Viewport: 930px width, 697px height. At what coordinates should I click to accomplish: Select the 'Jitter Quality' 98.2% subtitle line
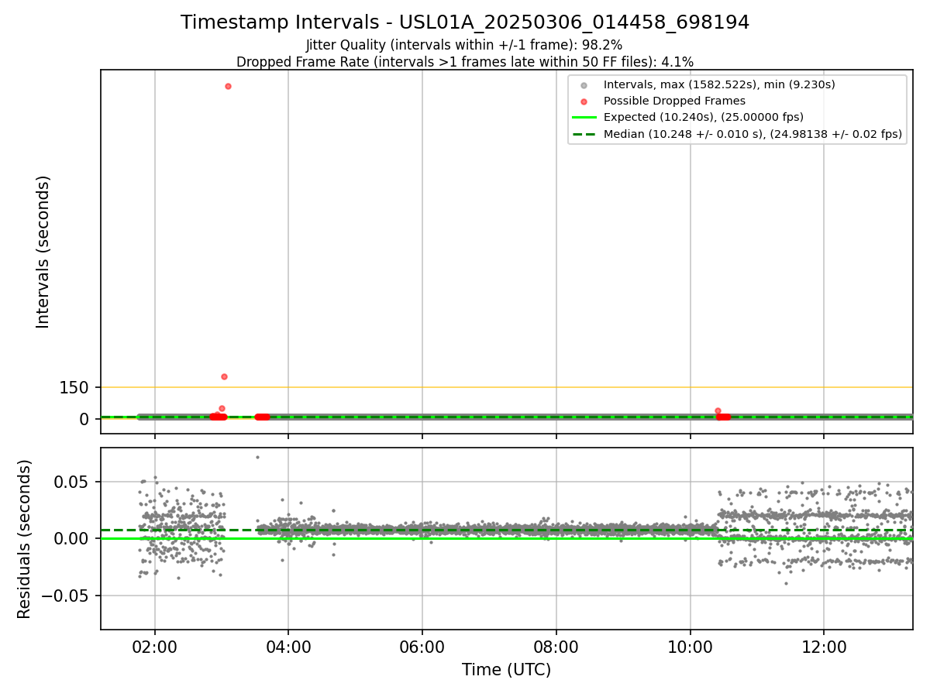pyautogui.click(x=464, y=46)
